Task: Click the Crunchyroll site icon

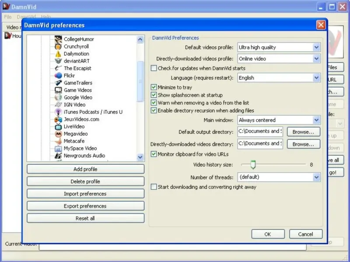Action: click(58, 47)
